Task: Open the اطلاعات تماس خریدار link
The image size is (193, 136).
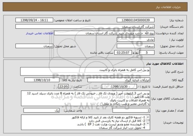Action: (40, 33)
